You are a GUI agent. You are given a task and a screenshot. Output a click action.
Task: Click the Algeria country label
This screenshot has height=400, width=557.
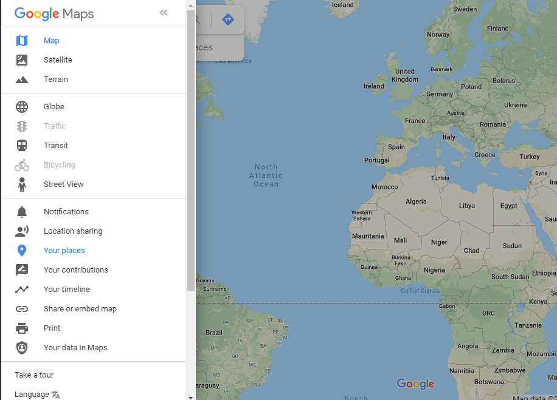tap(416, 202)
